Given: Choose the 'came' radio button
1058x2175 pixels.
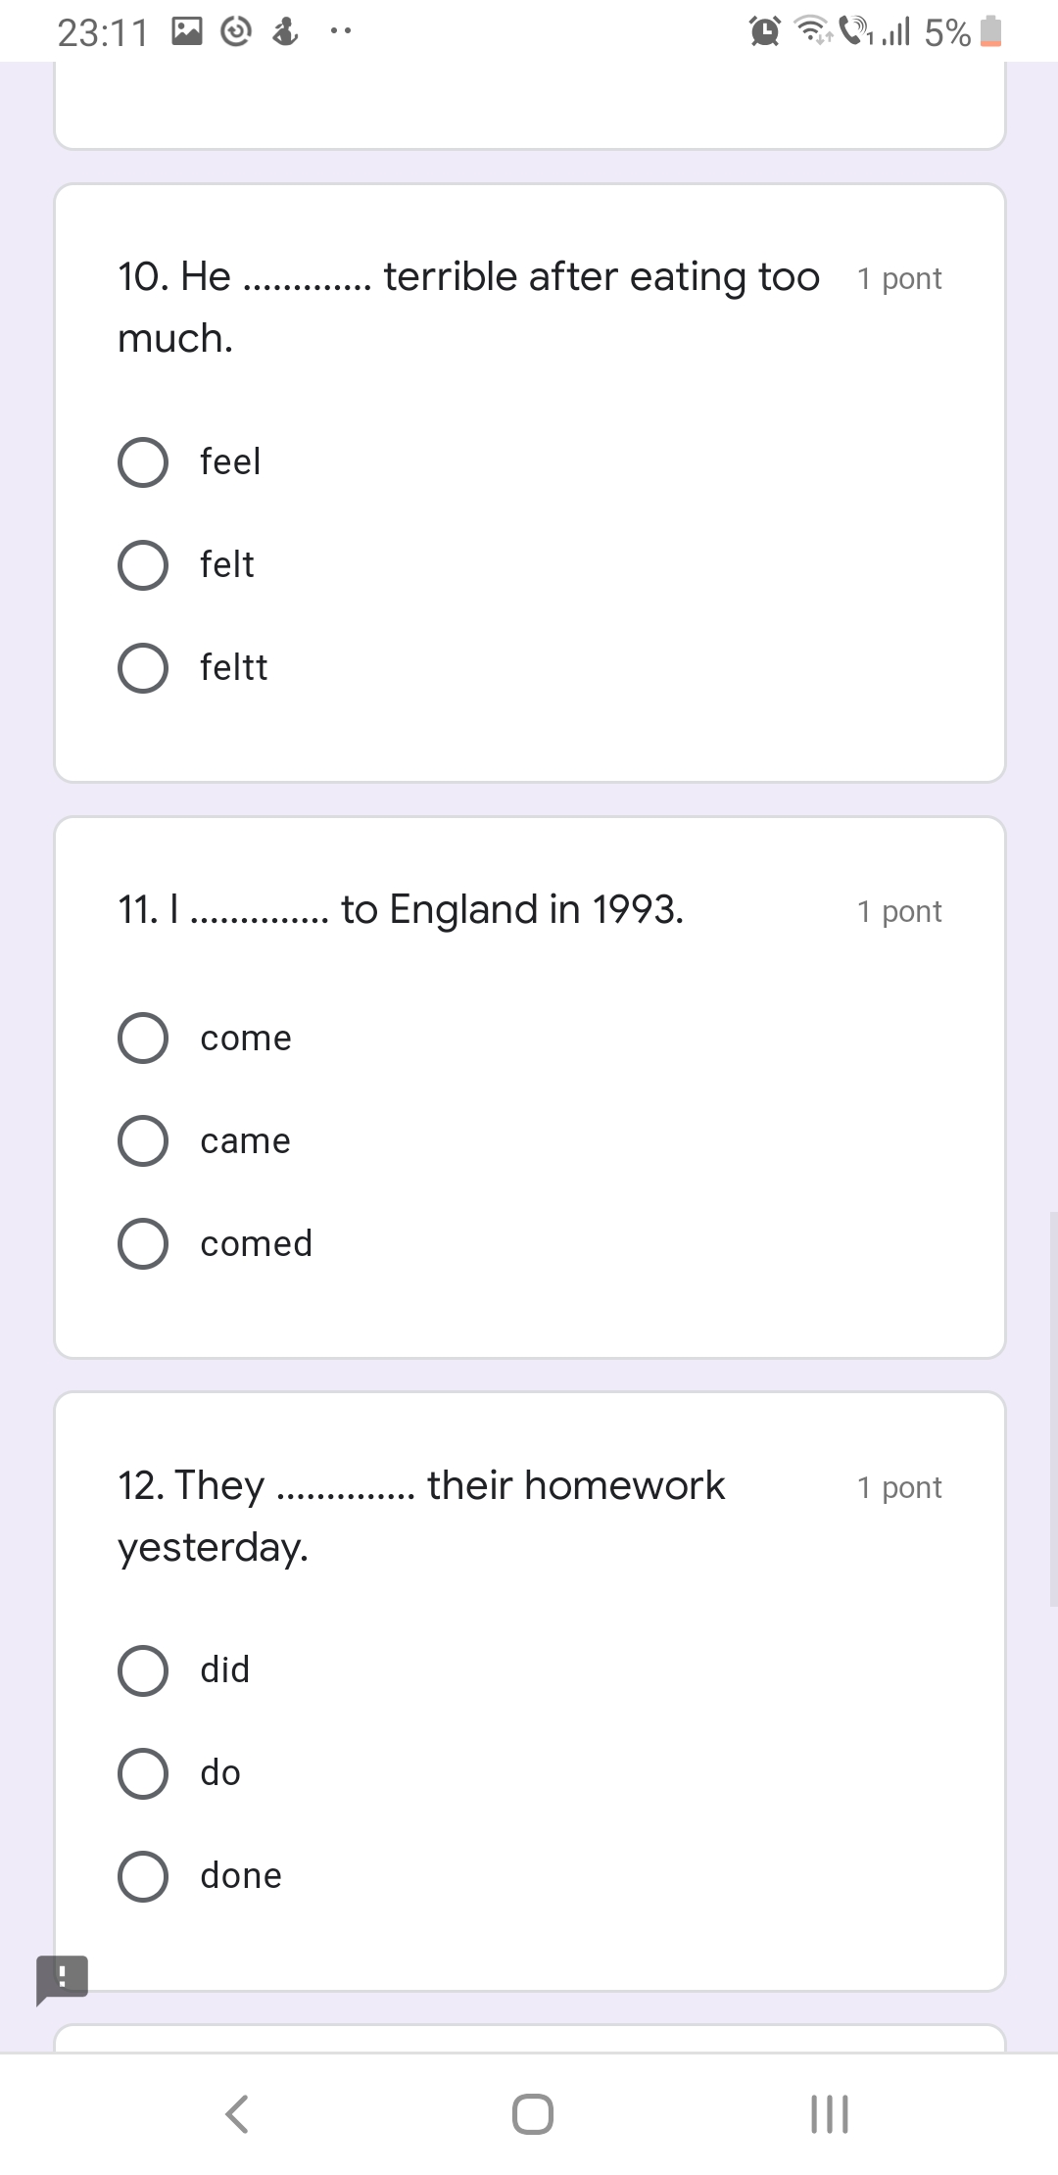Looking at the screenshot, I should [x=143, y=1141].
